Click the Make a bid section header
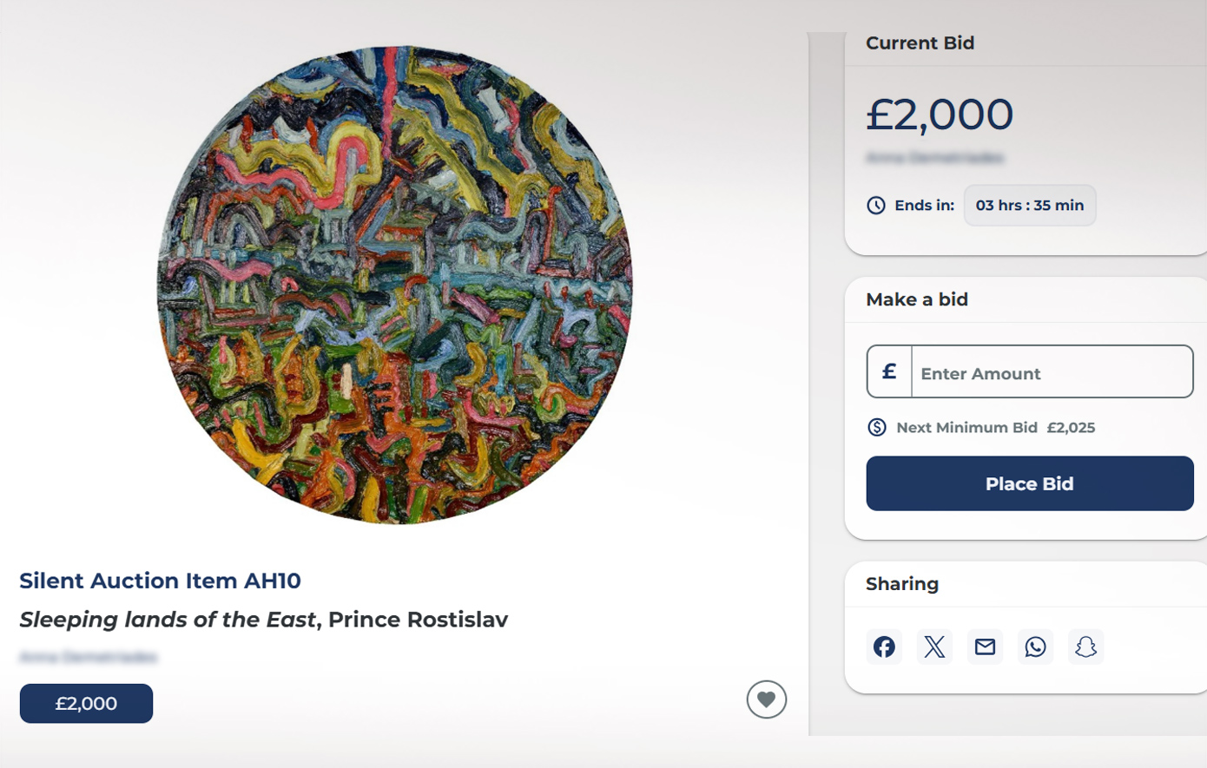This screenshot has height=768, width=1207. coord(916,299)
